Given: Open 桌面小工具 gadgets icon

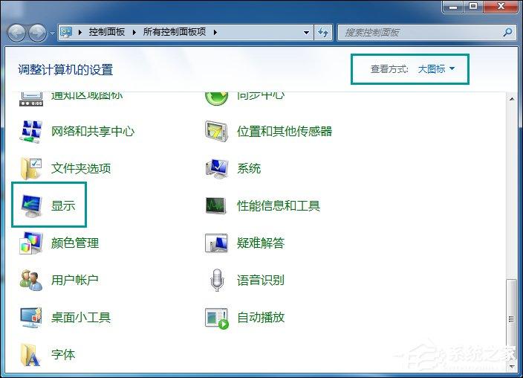Looking at the screenshot, I should (31, 317).
